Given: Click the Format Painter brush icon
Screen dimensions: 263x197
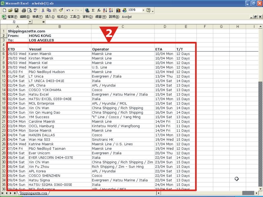Looking at the screenshot, I should click(x=61, y=10).
